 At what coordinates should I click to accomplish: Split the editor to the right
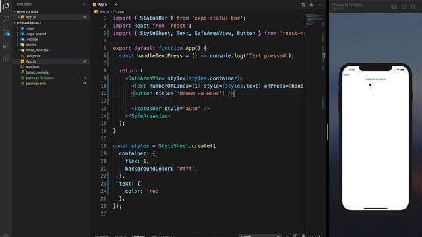coord(311,5)
